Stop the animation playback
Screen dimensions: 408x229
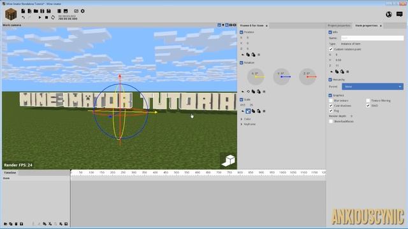coord(47,17)
